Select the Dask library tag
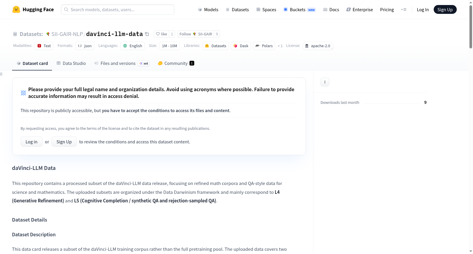Viewport: 473px width, 254px height. click(x=241, y=46)
